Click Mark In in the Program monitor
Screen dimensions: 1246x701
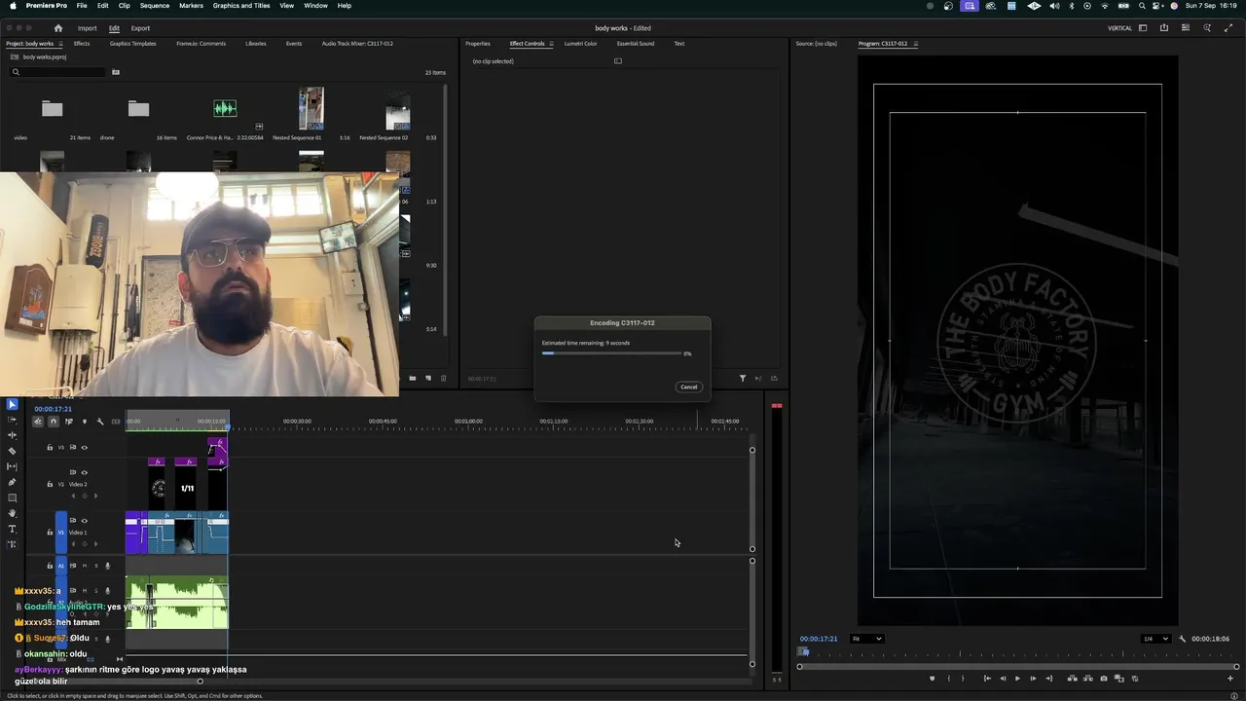point(949,679)
